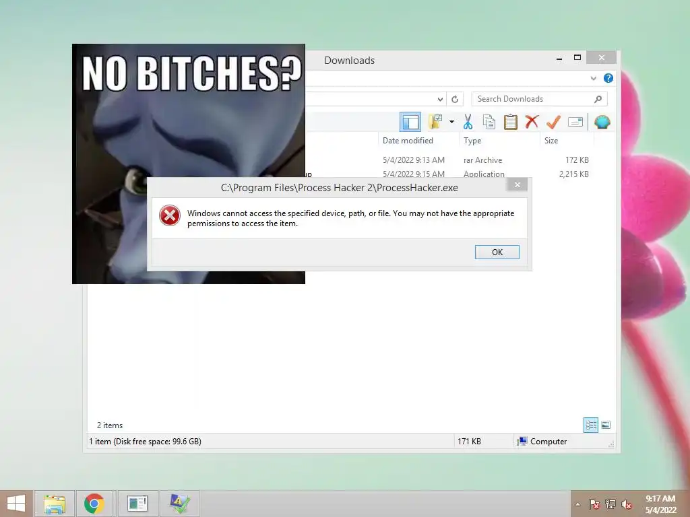Select the 172 KB size cell
690x517 pixels.
point(577,160)
